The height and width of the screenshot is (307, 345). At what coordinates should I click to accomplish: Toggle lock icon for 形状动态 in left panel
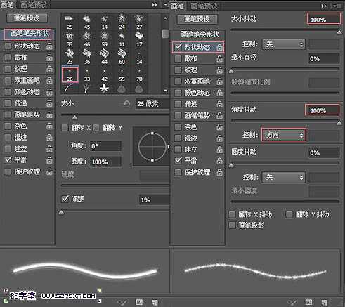point(49,46)
